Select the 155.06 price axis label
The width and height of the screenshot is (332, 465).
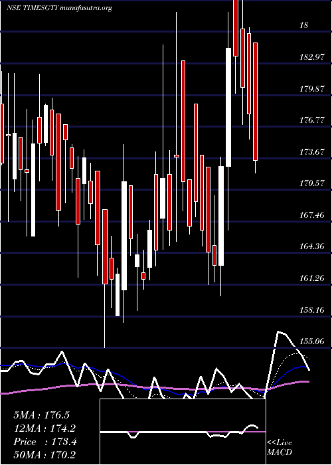[312, 341]
